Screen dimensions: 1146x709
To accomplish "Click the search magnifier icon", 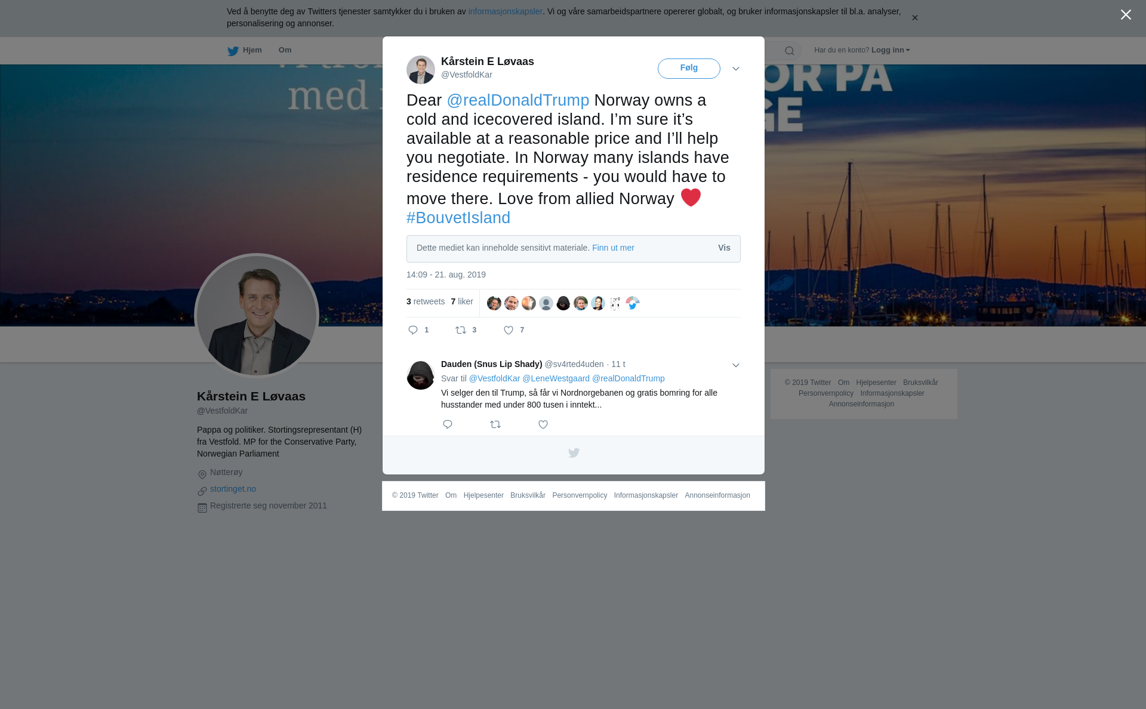I will tap(790, 51).
